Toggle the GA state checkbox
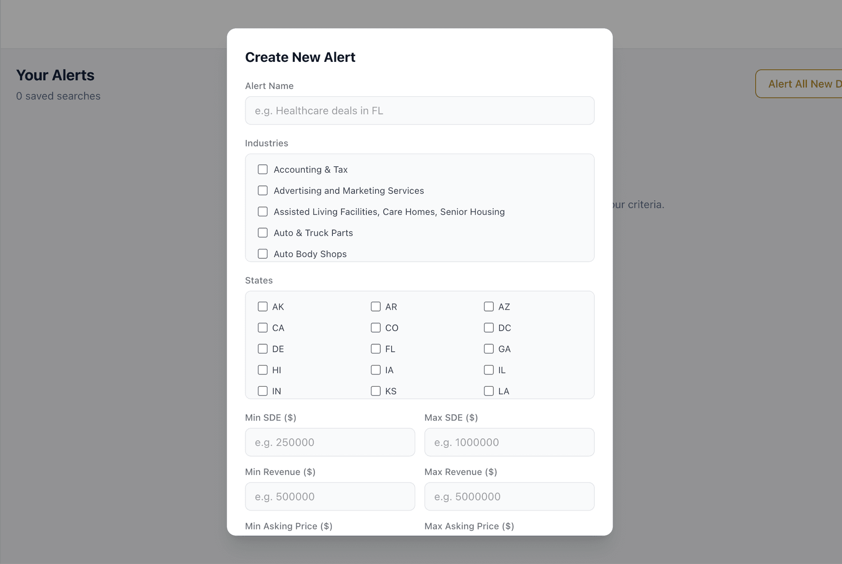The image size is (842, 564). click(489, 349)
